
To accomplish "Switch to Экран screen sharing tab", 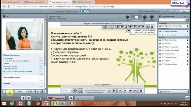I will click(x=152, y=18).
